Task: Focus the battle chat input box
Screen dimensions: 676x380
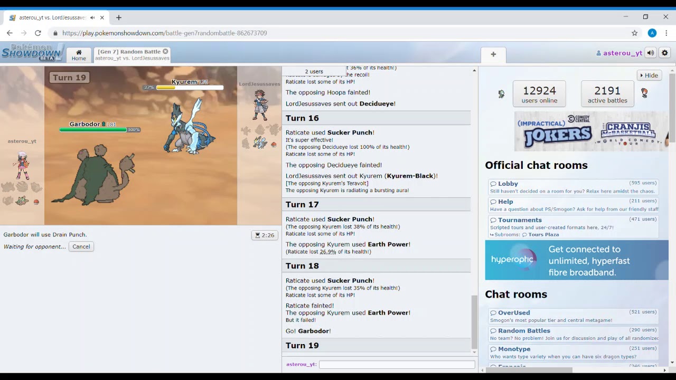Action: [397, 365]
